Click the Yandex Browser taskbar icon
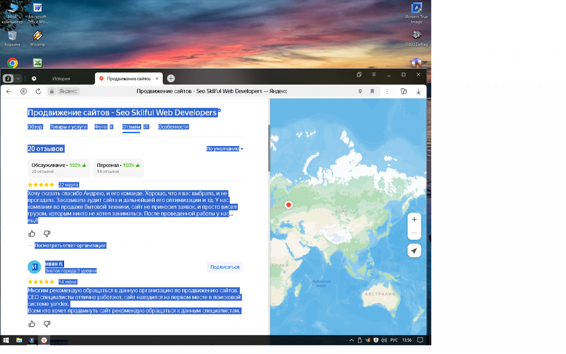Image resolution: width=566 pixels, height=354 pixels. coord(44,340)
